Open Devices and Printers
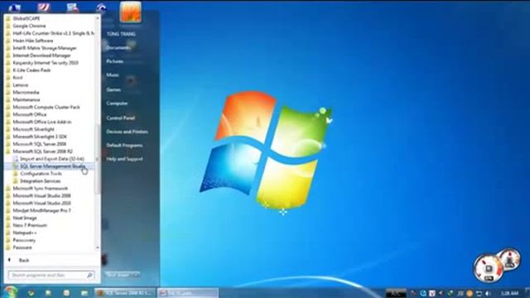This screenshot has height=298, width=530. tap(127, 132)
